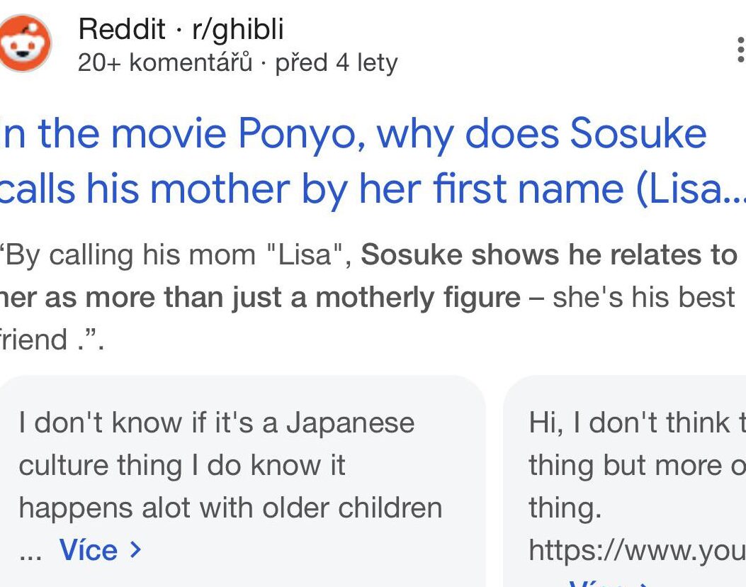Expand first answer with "Více" link
This screenshot has height=587, width=746.
(88, 549)
